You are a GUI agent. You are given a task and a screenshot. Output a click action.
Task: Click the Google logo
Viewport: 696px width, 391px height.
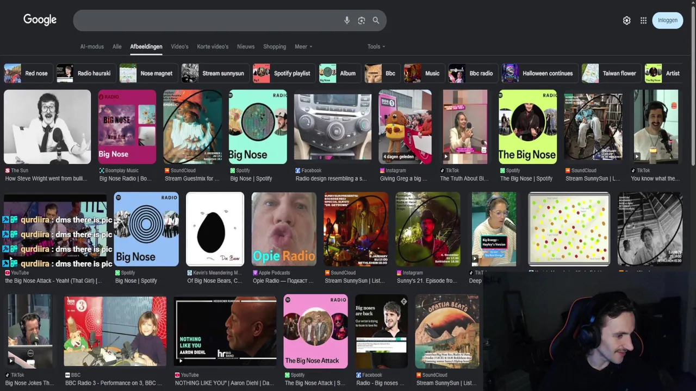[x=40, y=20]
